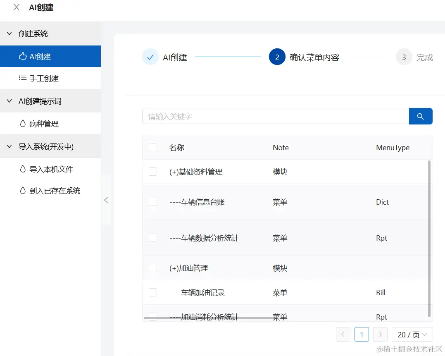445x356 pixels.
Task: Click the checkmark icon on the AI创建 step
Action: (150, 57)
